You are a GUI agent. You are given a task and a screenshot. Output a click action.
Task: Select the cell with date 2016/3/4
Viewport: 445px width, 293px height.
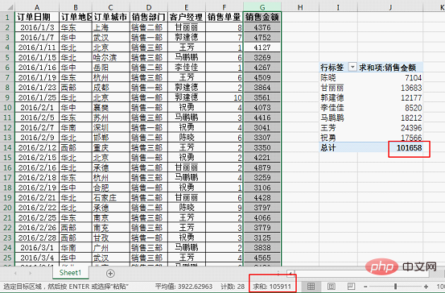coord(37,258)
